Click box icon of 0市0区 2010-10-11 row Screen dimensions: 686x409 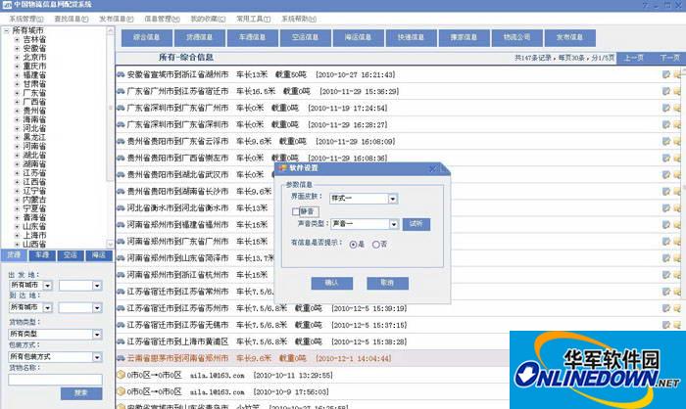point(122,375)
